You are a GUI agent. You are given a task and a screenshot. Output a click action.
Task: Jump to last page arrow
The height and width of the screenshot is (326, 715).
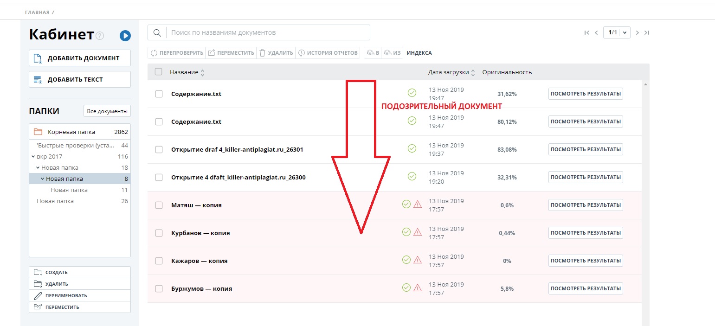coord(647,32)
